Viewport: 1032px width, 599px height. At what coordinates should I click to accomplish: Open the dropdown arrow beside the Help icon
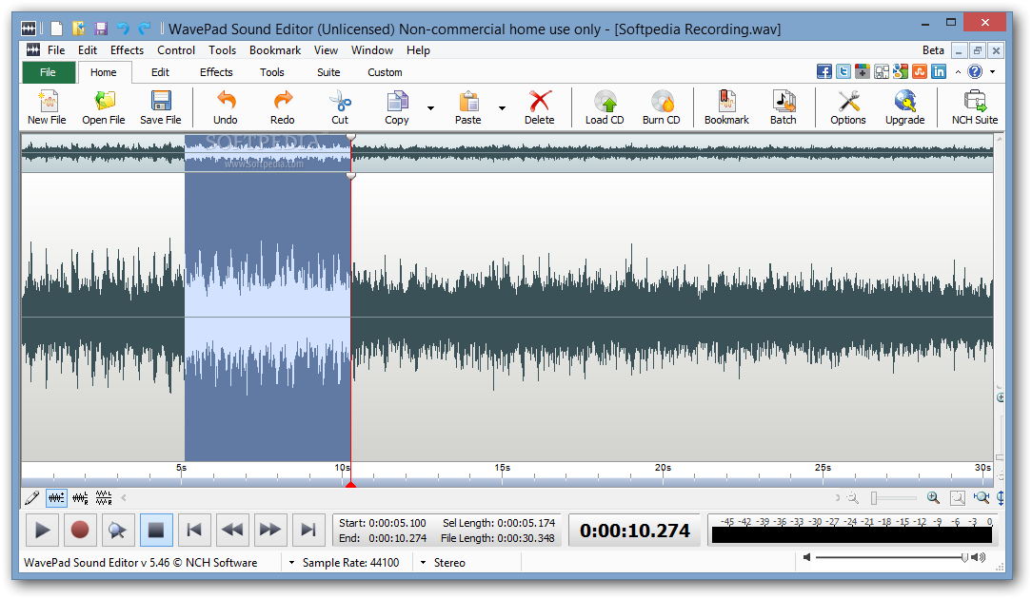[993, 71]
